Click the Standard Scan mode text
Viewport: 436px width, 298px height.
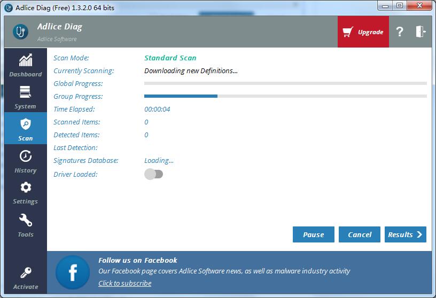click(170, 58)
